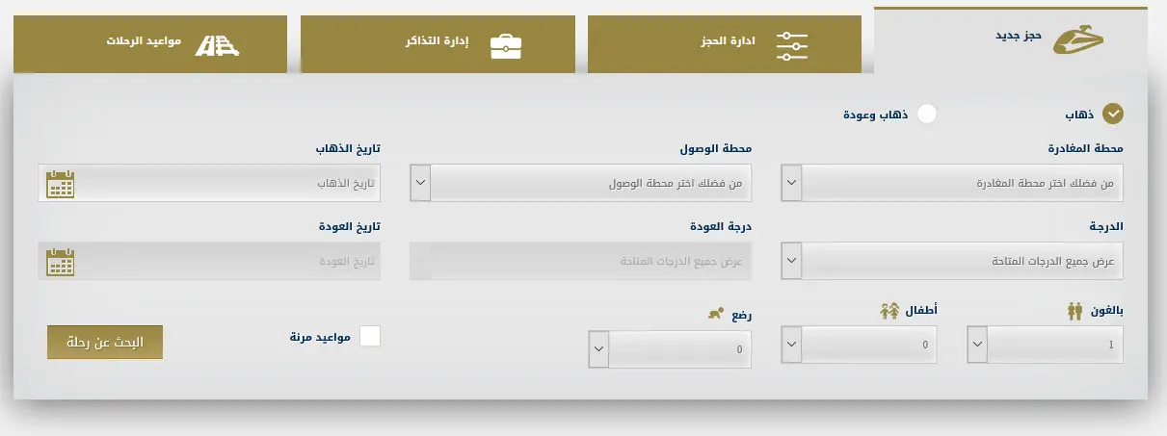Enable the مواعيد مرنة checkbox

pyautogui.click(x=370, y=336)
